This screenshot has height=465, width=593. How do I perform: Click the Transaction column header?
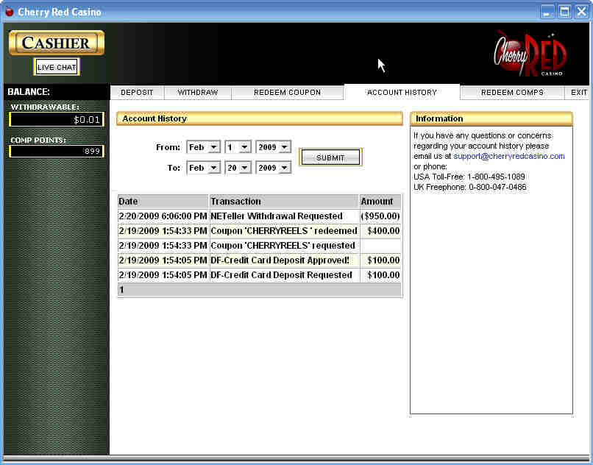click(x=284, y=202)
